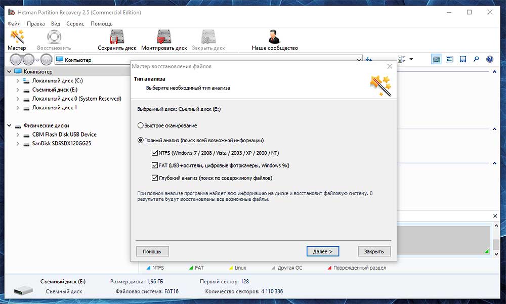The height and width of the screenshot is (304, 506).
Task: Launch the Мастер wizard toolbar icon
Action: coord(17,36)
